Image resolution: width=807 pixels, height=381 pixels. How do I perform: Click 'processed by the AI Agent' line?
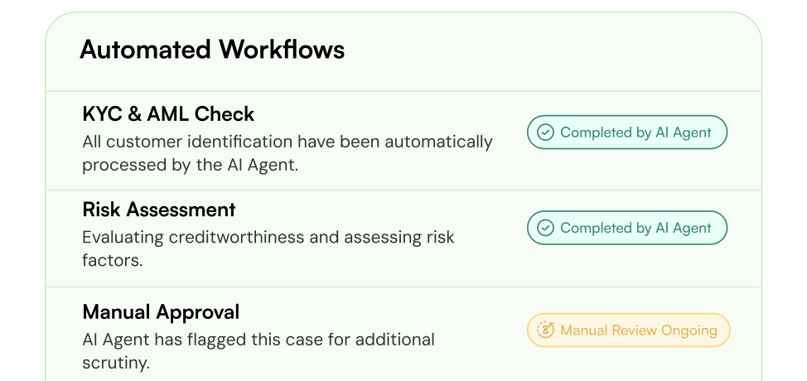click(x=191, y=166)
